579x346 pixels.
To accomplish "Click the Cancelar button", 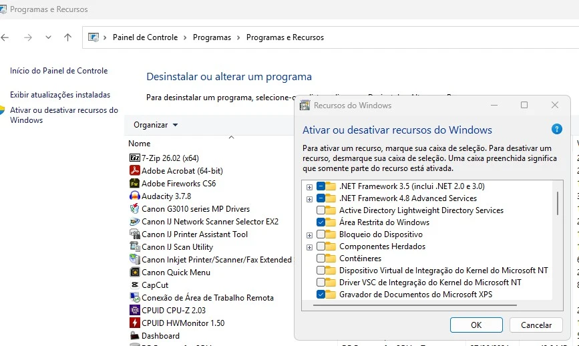I will (x=536, y=325).
